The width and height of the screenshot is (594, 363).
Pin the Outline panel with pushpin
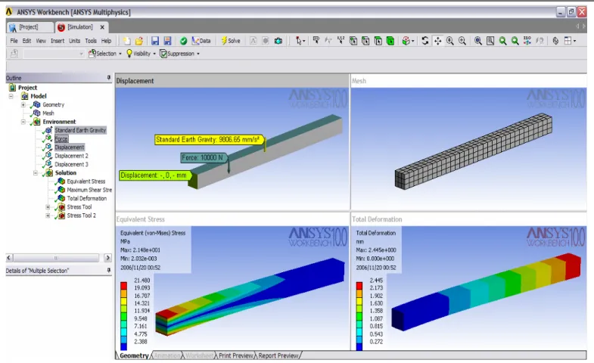(109, 78)
